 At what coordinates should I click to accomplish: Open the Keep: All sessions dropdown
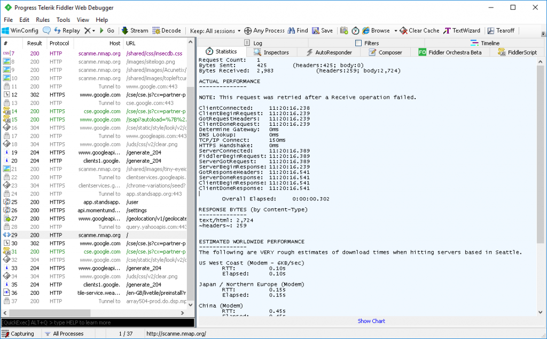215,31
